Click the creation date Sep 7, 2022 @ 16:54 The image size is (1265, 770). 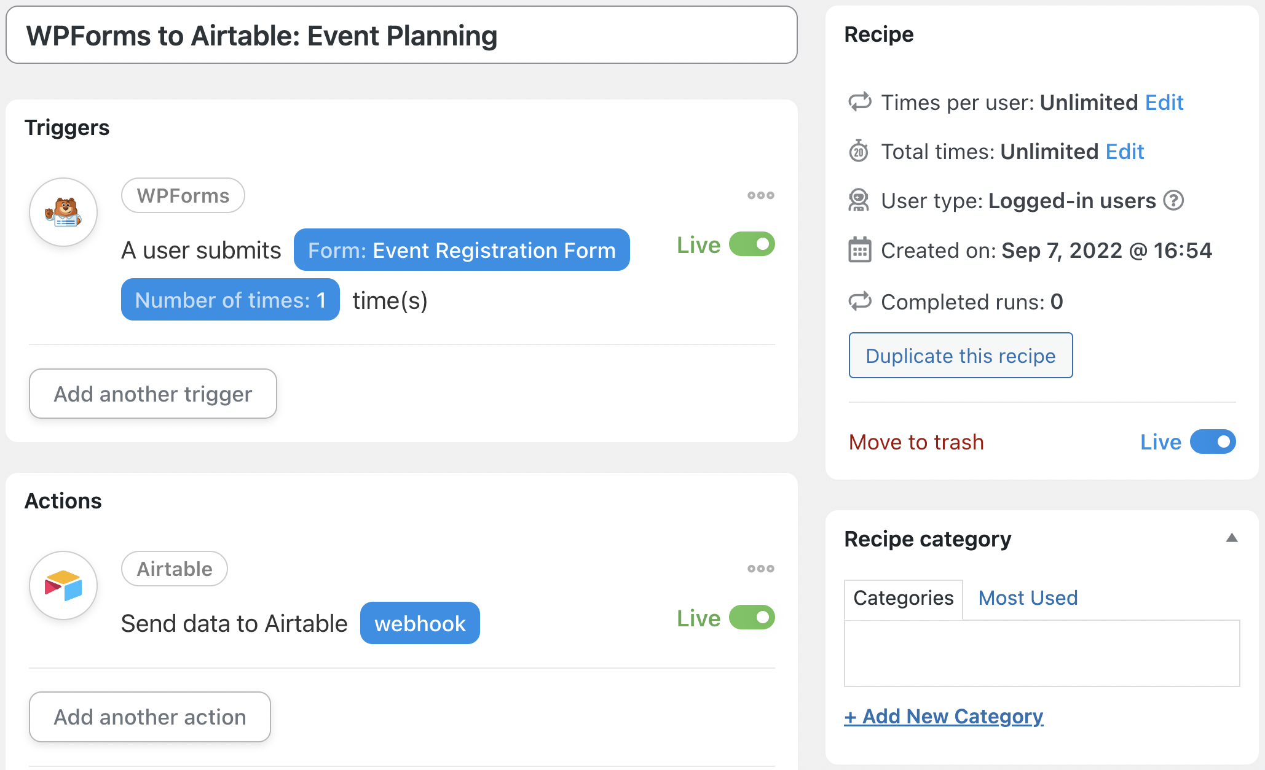pyautogui.click(x=1106, y=250)
